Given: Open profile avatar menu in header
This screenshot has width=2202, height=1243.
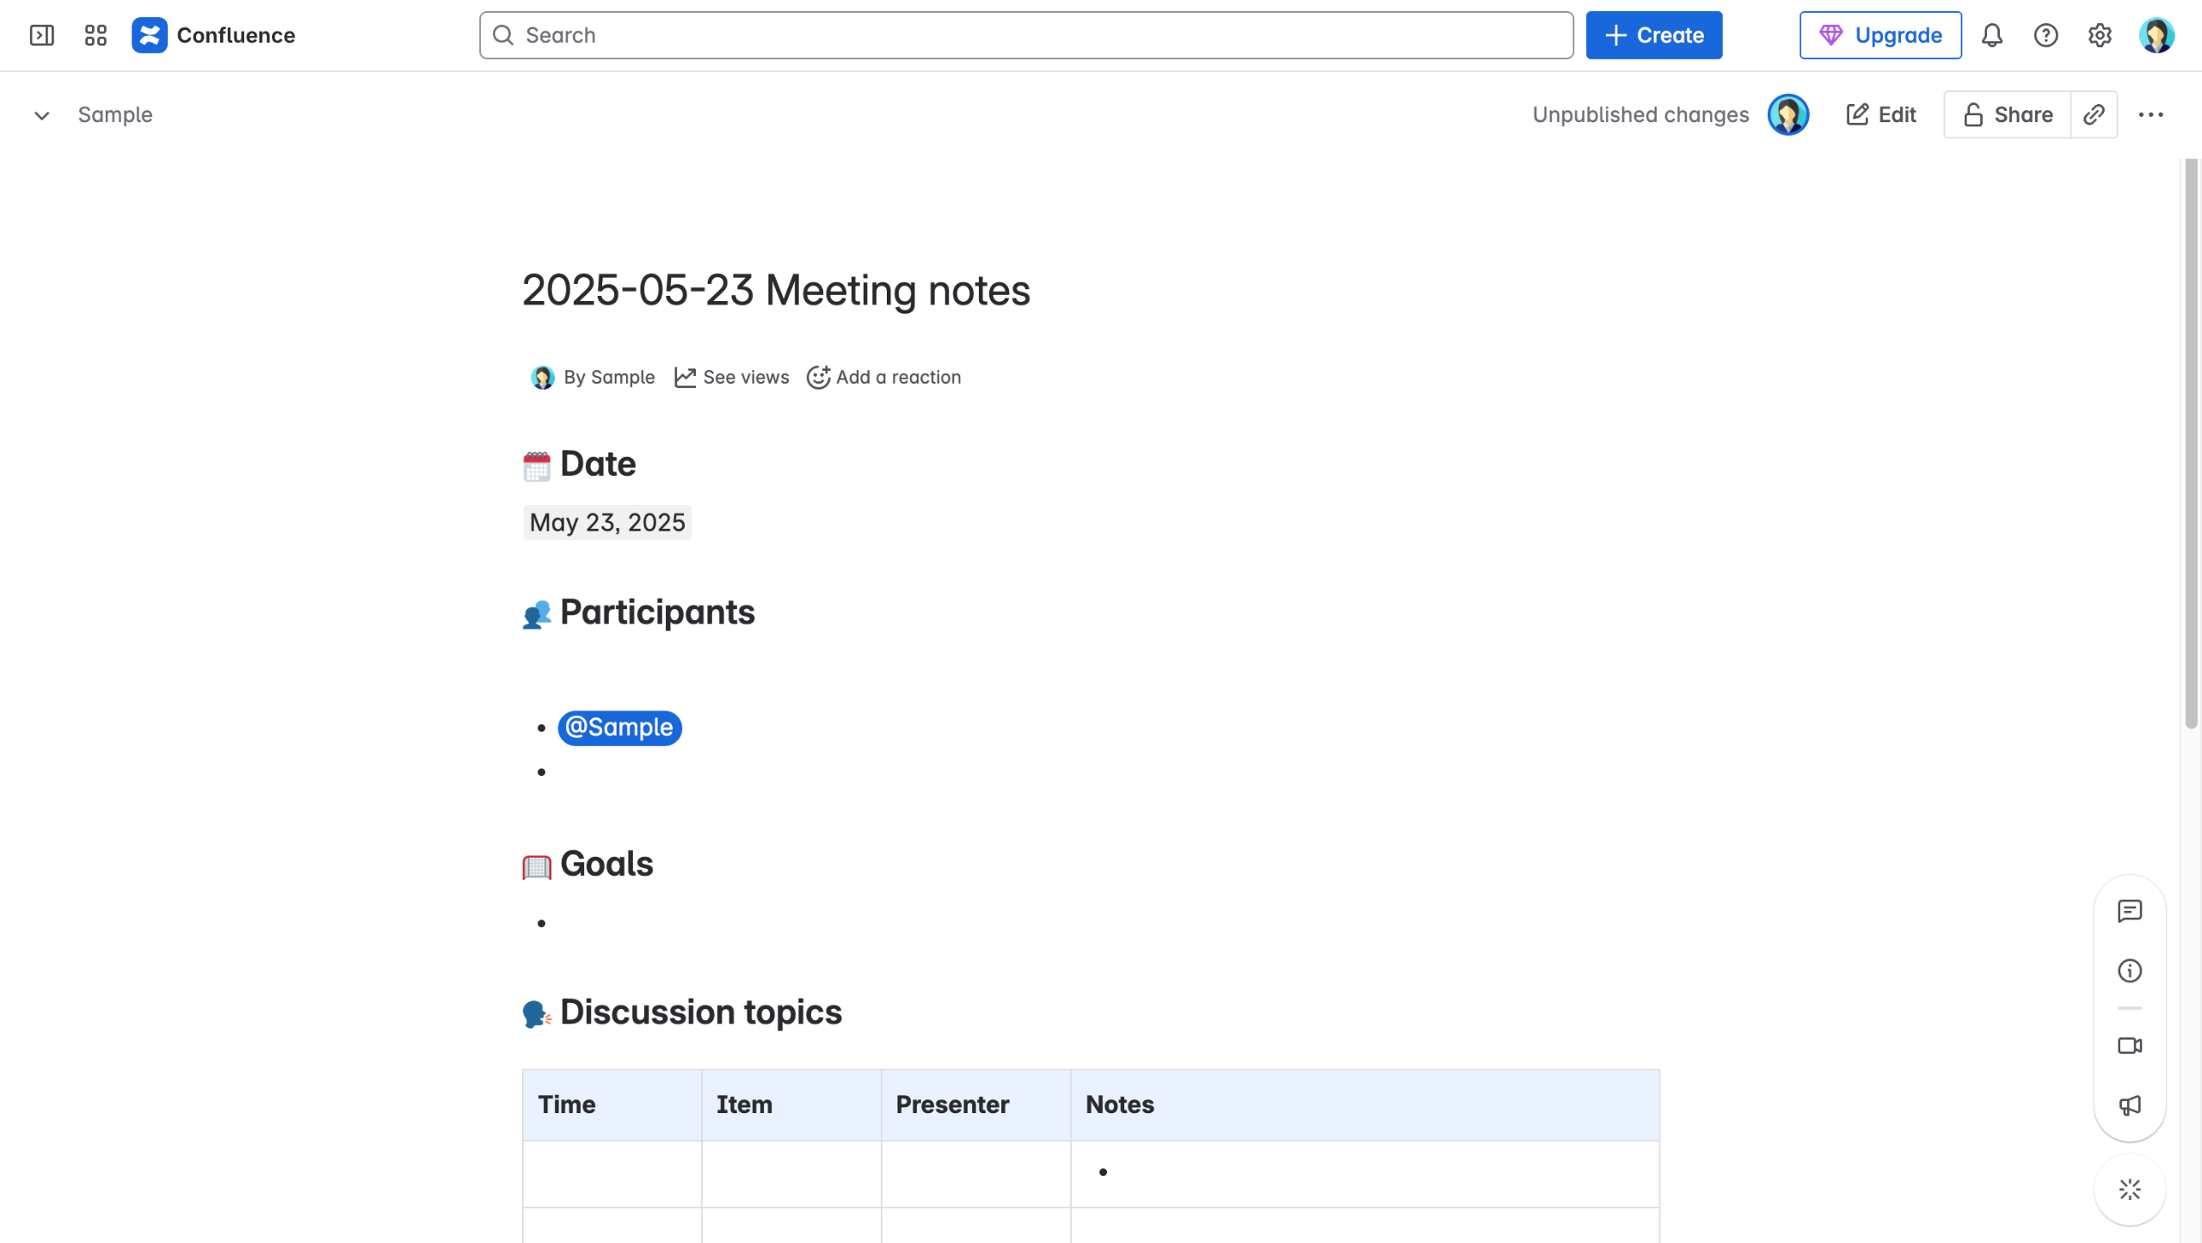Looking at the screenshot, I should [x=2156, y=35].
